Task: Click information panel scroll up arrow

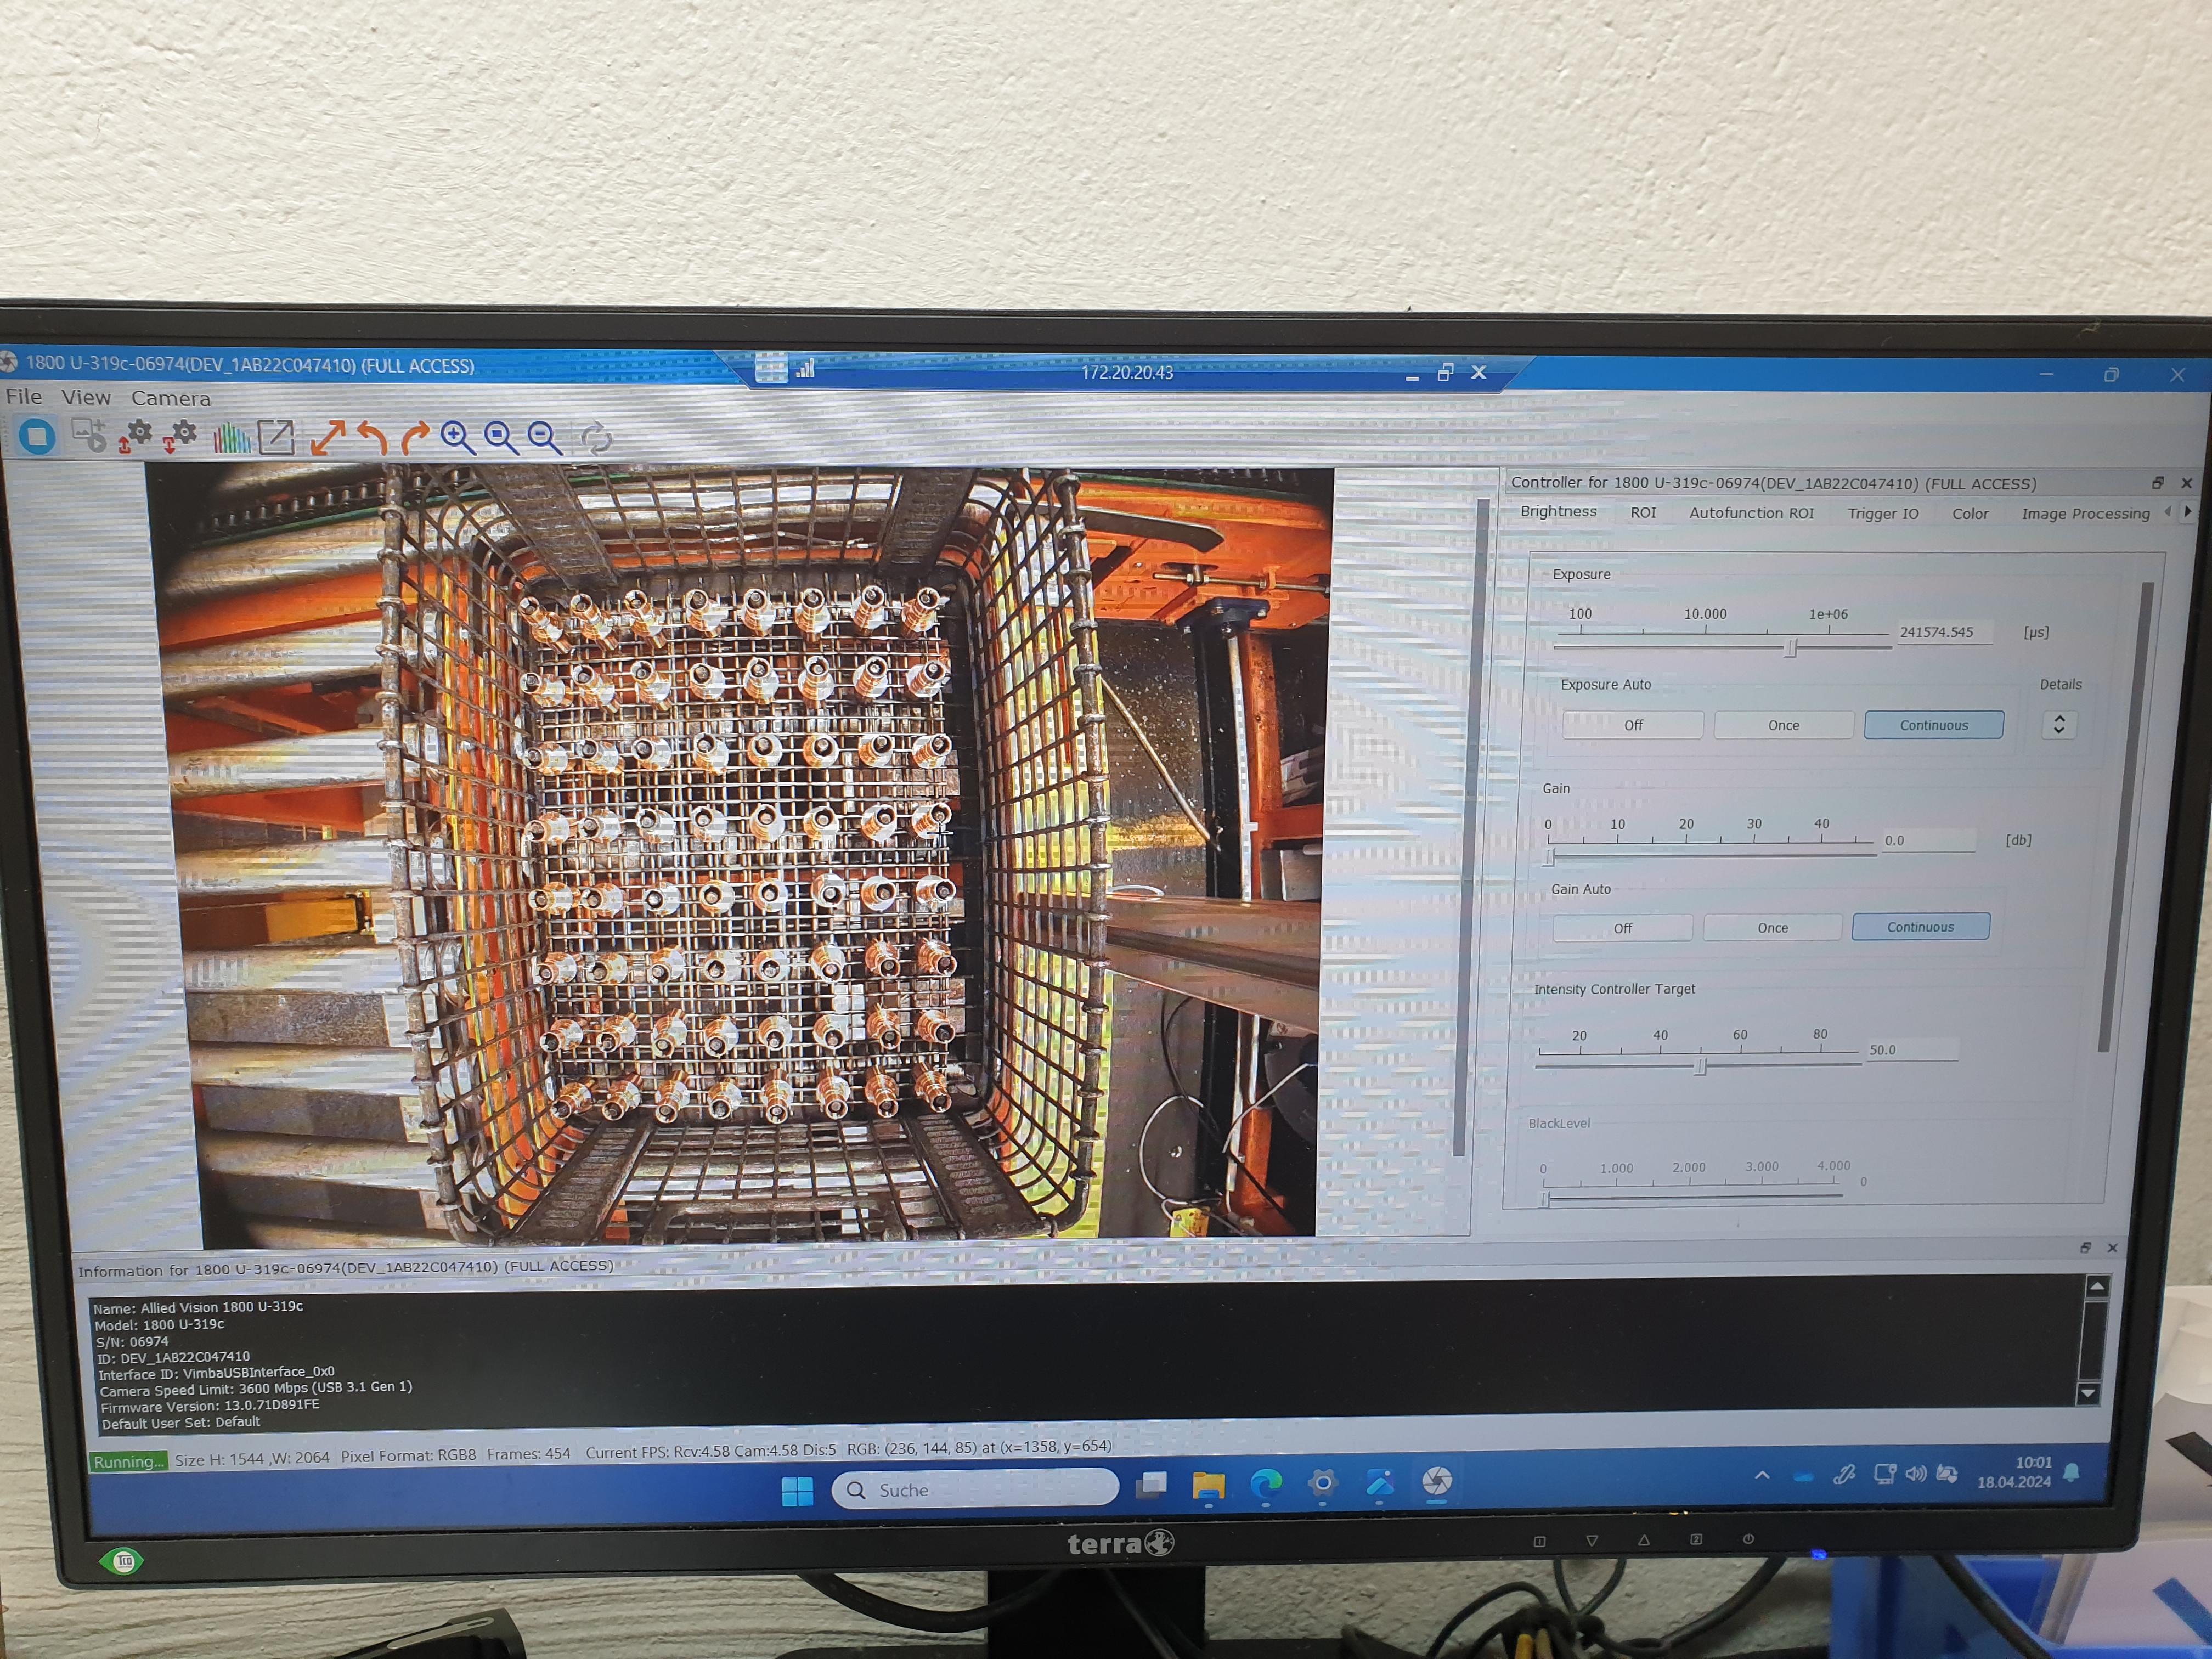Action: coord(2097,1286)
